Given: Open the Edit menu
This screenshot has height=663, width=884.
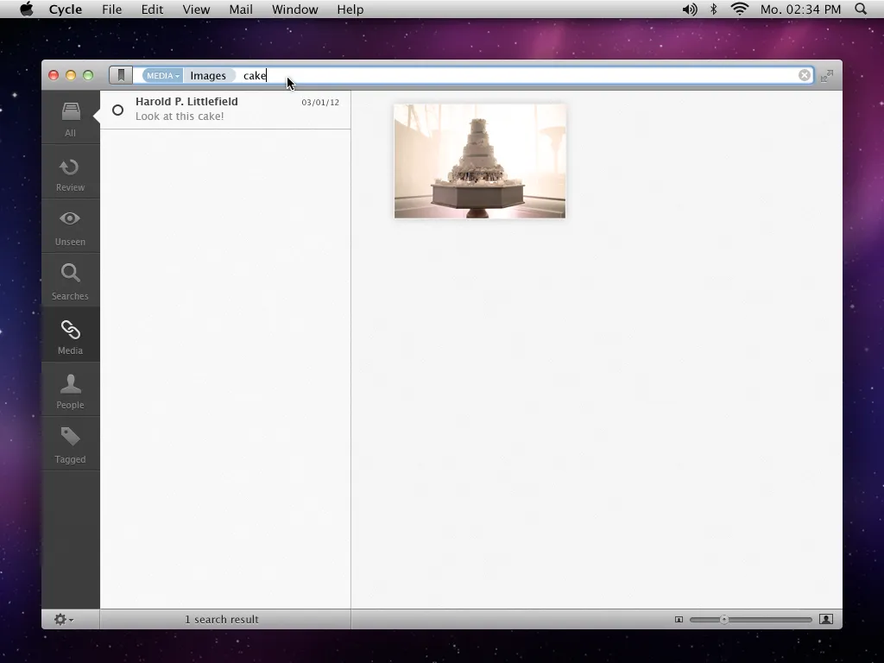Looking at the screenshot, I should point(152,9).
